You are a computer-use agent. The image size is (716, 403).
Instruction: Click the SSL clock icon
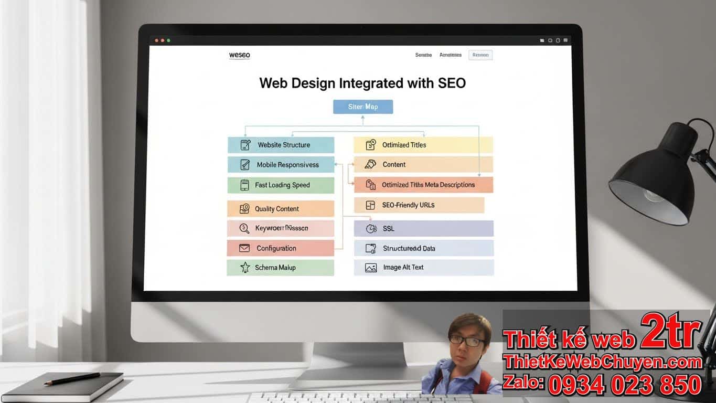[x=371, y=229]
